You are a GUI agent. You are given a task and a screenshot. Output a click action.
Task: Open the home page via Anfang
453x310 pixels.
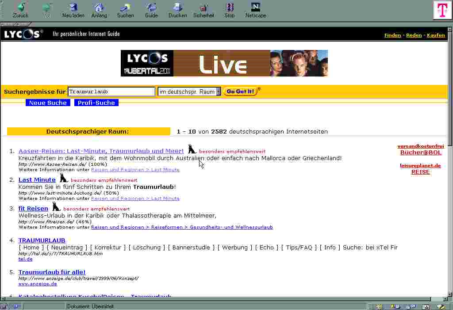point(99,10)
